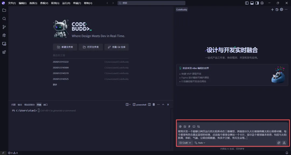Viewport: 291px width, 155px height.
Task: Open the 帮助(H) menu
Action: point(88,3)
